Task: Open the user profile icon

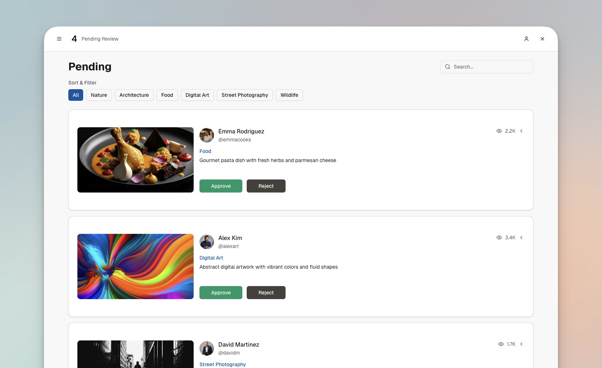Action: point(526,39)
